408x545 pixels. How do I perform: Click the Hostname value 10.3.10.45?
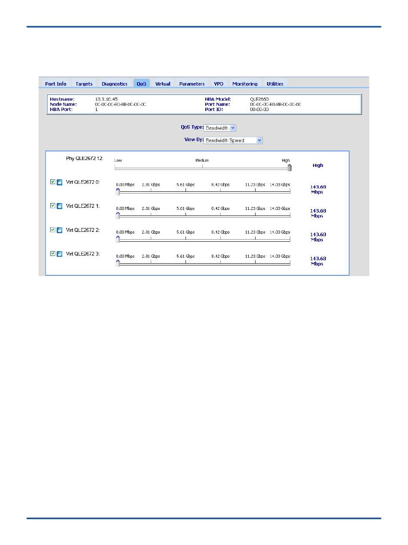click(x=106, y=99)
